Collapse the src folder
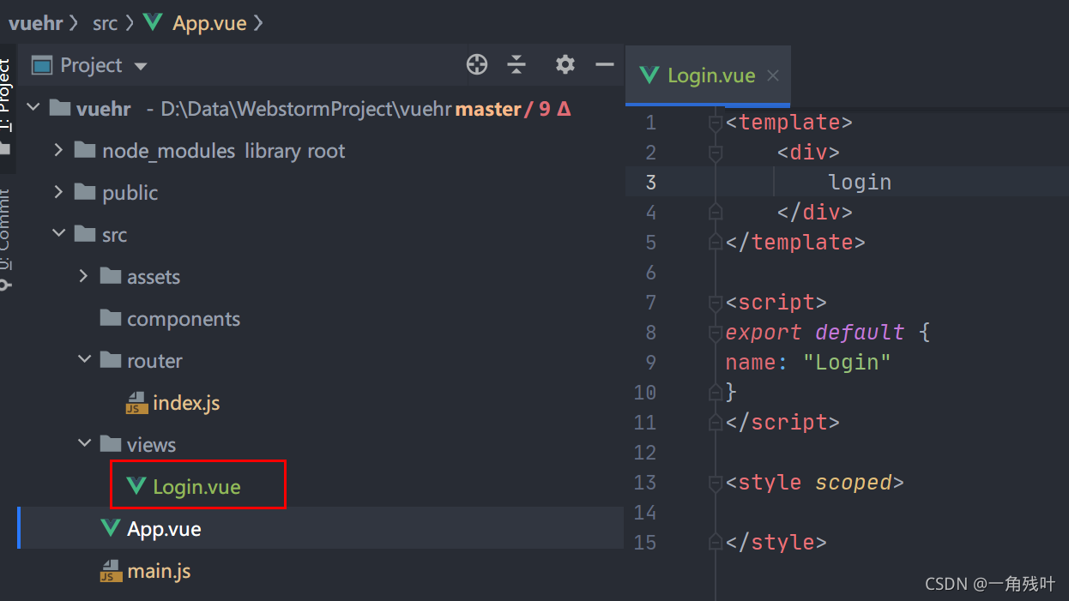The image size is (1069, 601). 58,234
